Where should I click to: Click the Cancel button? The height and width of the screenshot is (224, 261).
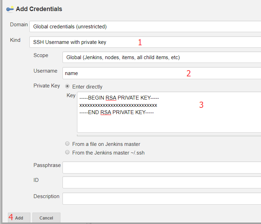46,218
